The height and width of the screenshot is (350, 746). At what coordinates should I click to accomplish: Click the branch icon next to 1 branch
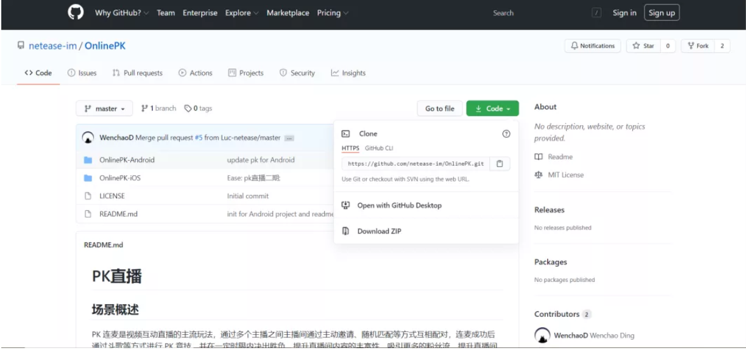[144, 109]
